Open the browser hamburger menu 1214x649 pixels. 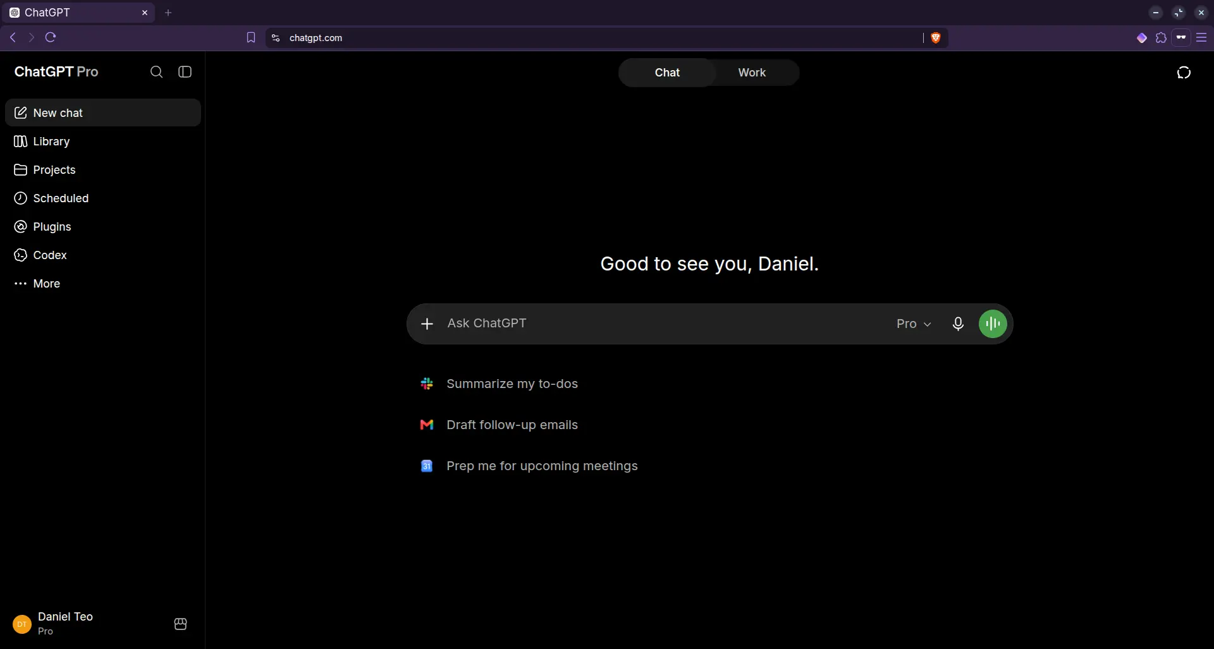tap(1201, 38)
